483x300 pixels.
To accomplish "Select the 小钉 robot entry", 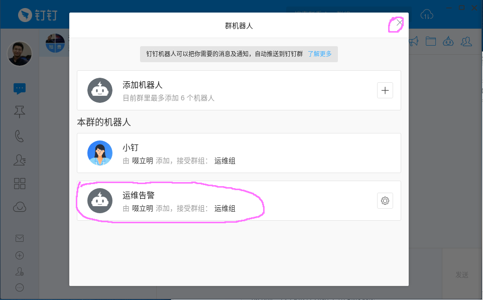I will (238, 153).
